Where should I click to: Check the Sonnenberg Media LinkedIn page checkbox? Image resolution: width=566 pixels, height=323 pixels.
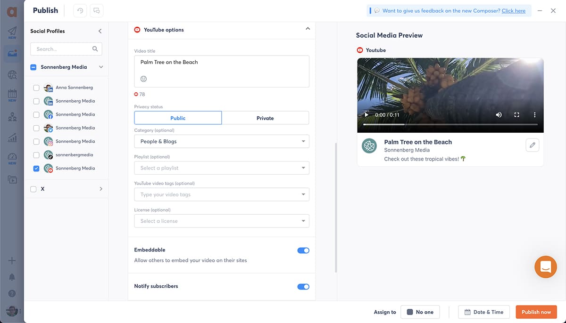click(36, 101)
